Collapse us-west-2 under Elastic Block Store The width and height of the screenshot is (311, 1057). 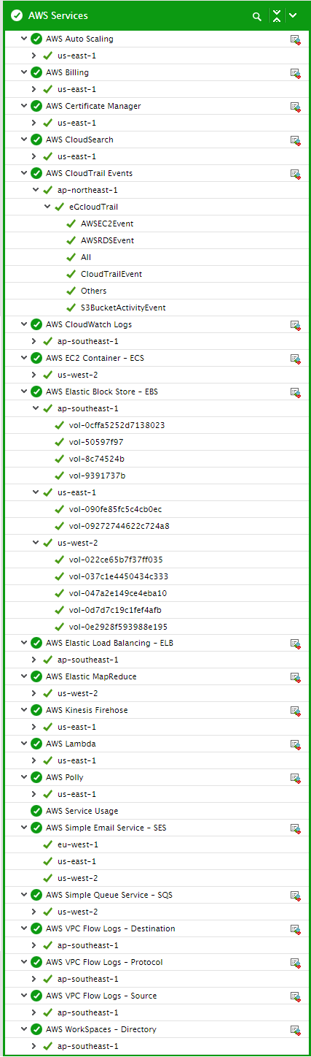tap(36, 543)
